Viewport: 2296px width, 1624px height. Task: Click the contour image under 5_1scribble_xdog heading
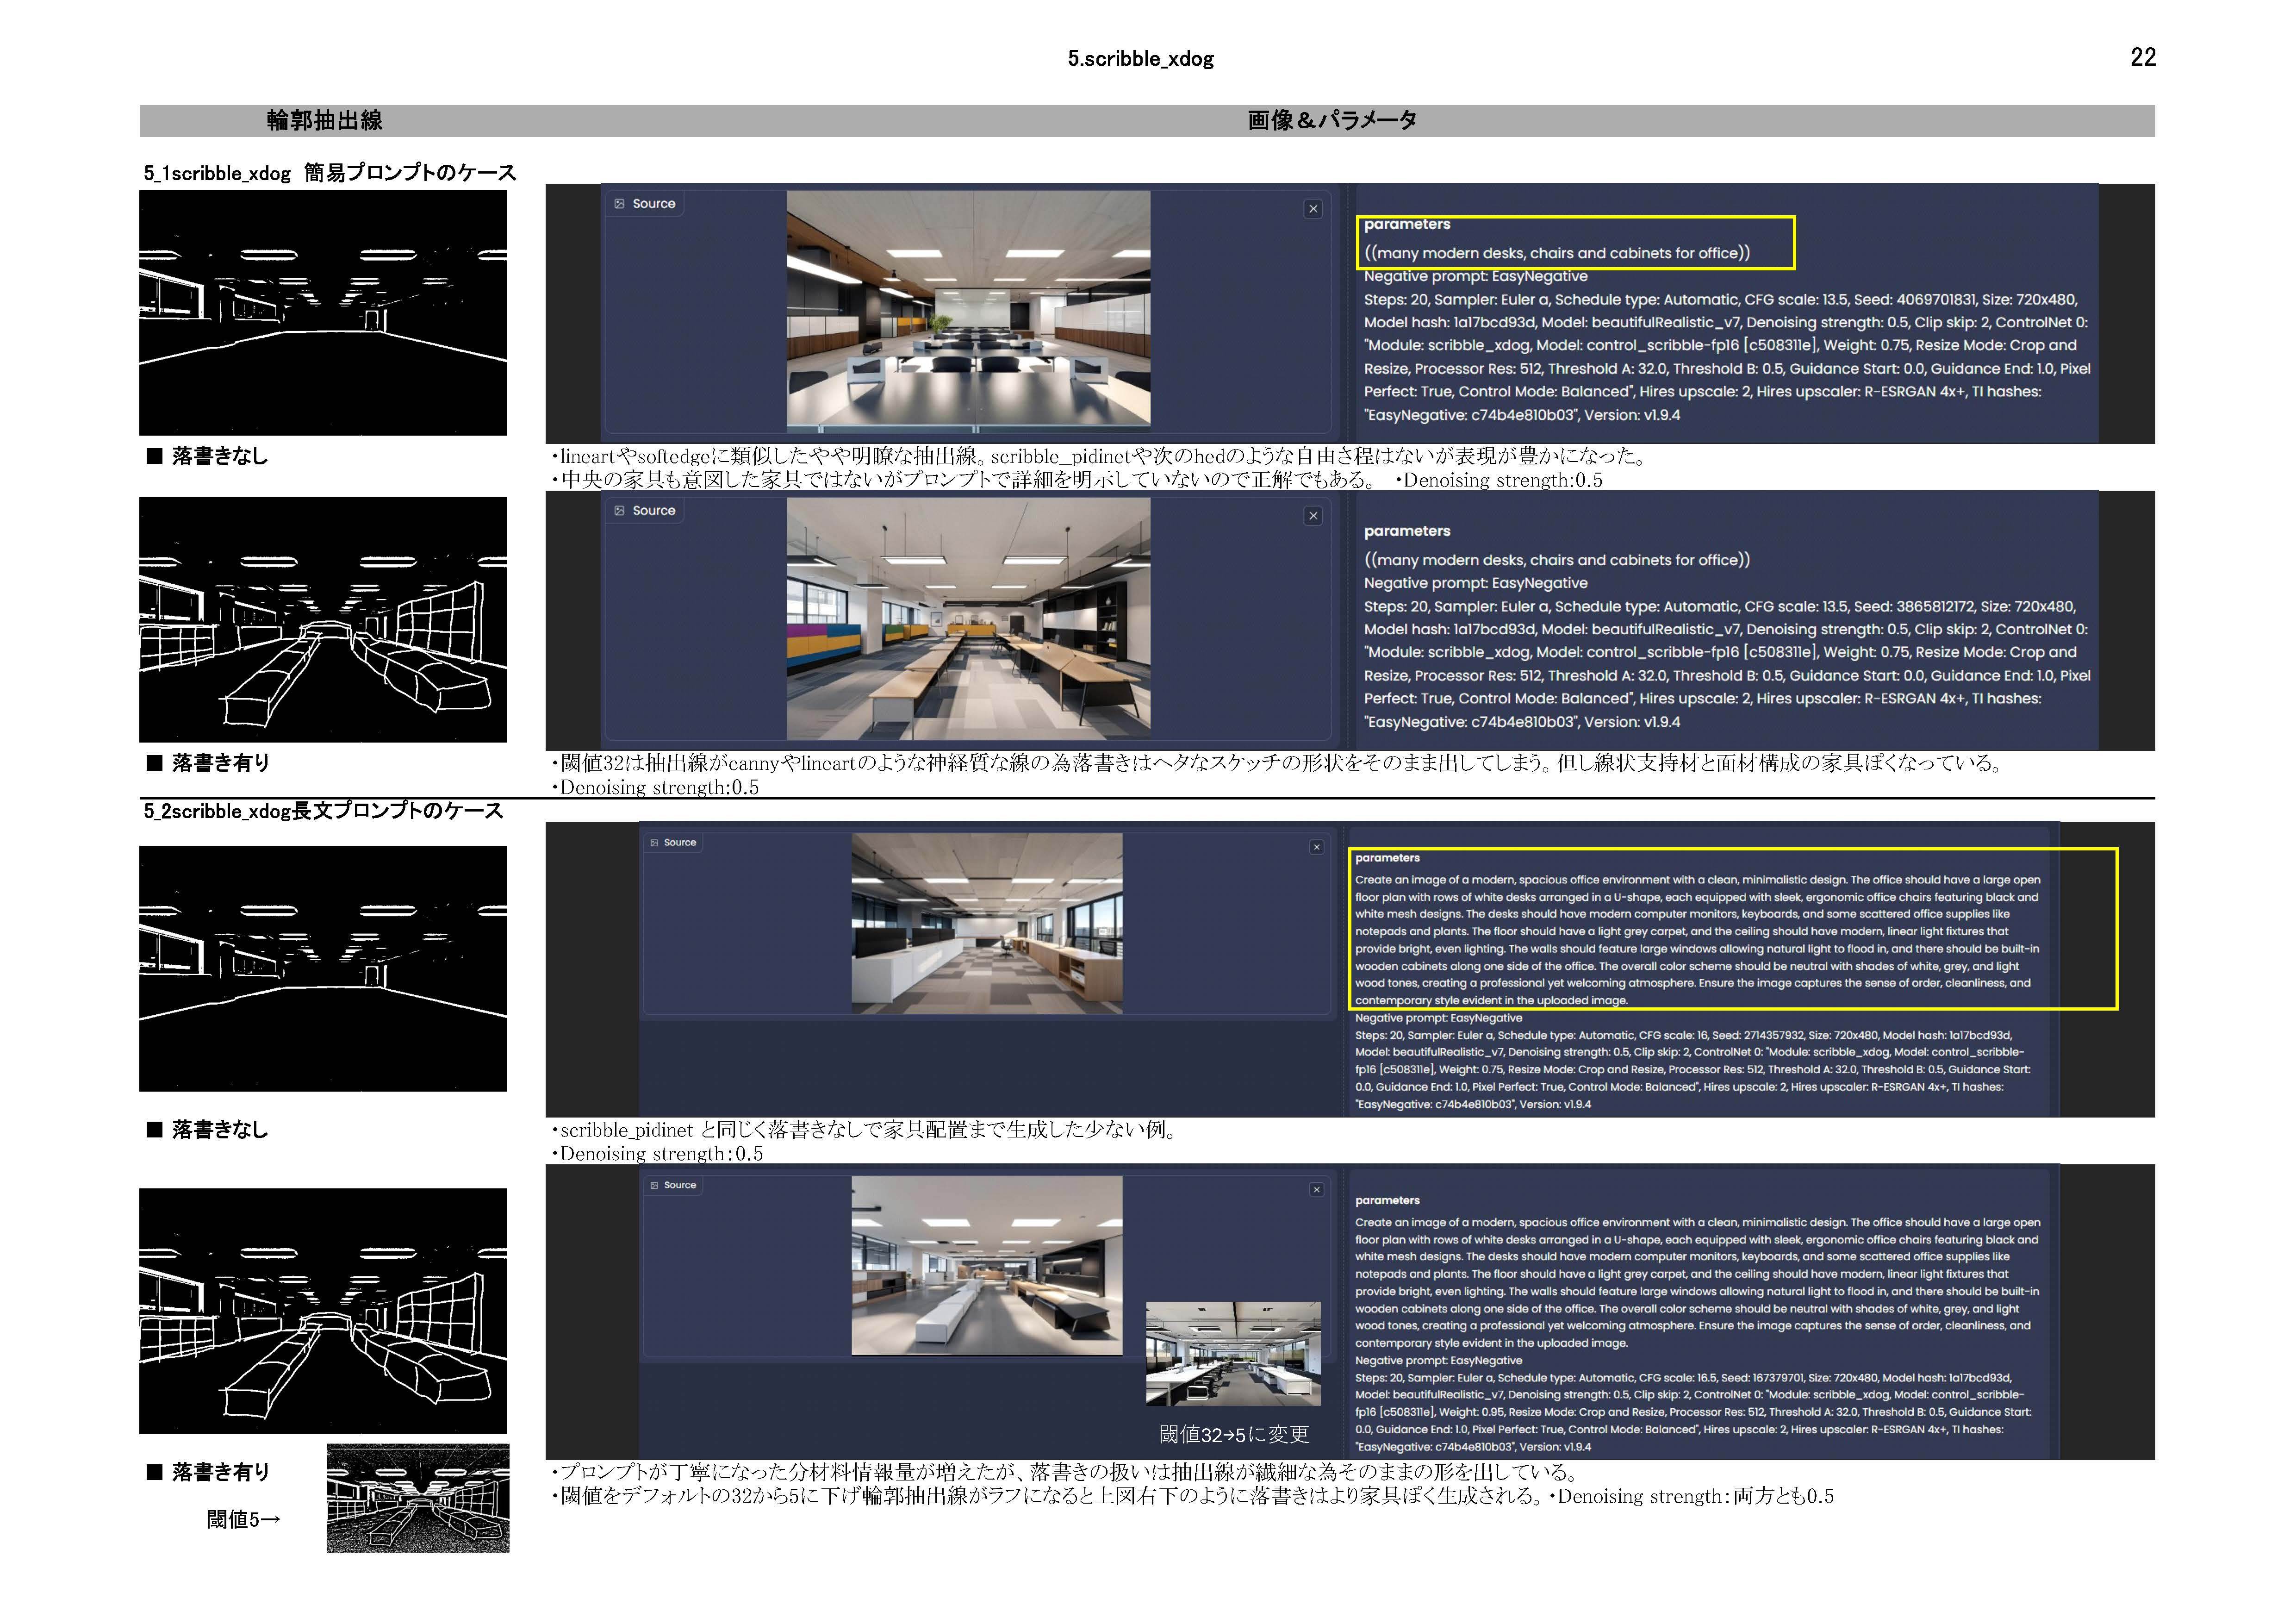(x=323, y=313)
